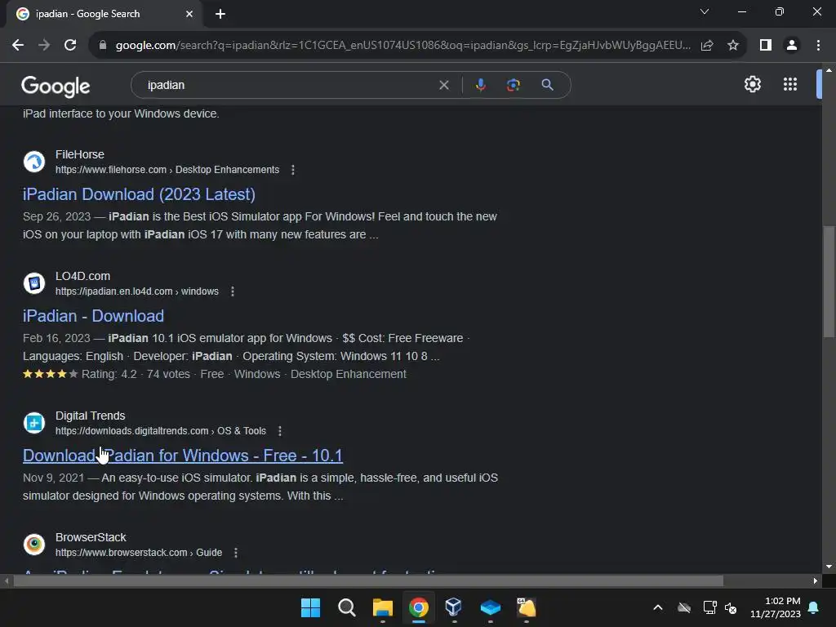
Task: Bookmark this page with star icon
Action: (733, 46)
